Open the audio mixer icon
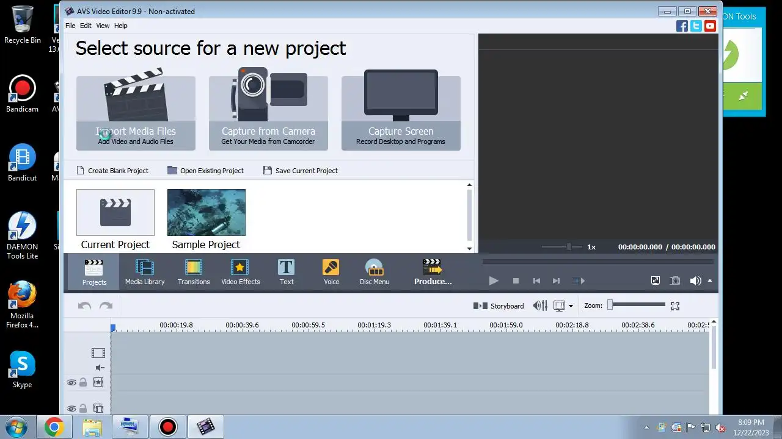Viewport: 782px width, 439px height. coord(540,305)
